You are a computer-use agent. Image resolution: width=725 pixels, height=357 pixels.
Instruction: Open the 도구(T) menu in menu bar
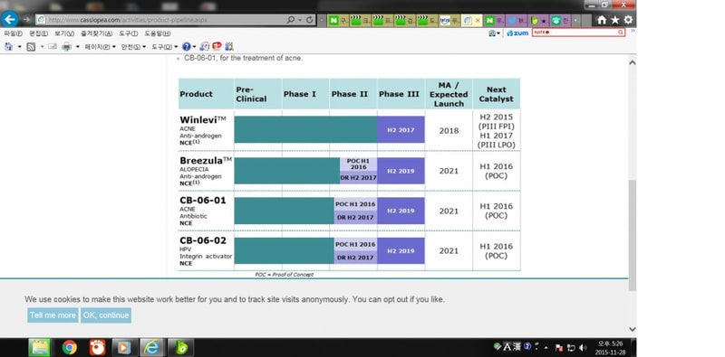pyautogui.click(x=128, y=33)
